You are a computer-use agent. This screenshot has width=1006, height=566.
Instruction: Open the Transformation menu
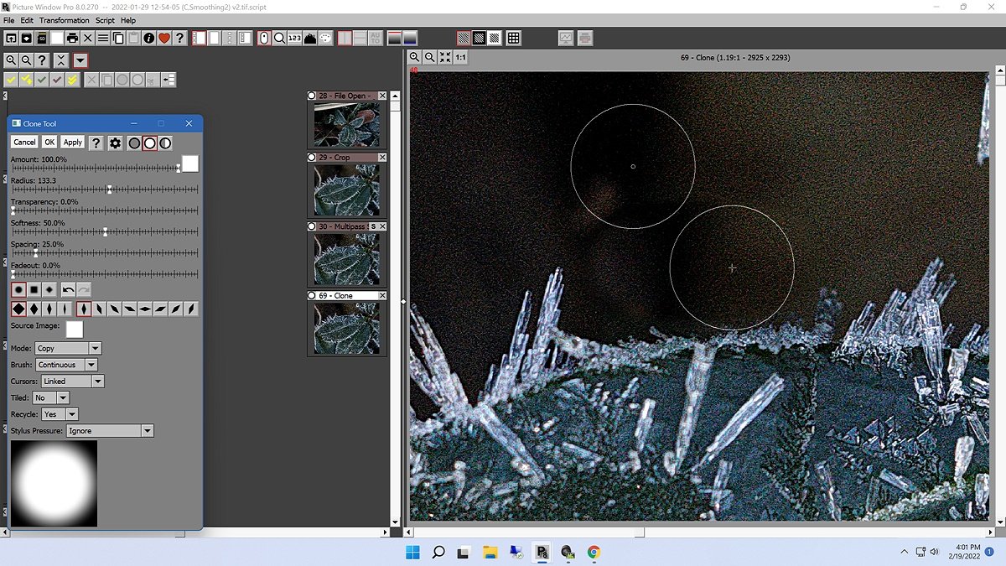point(65,20)
